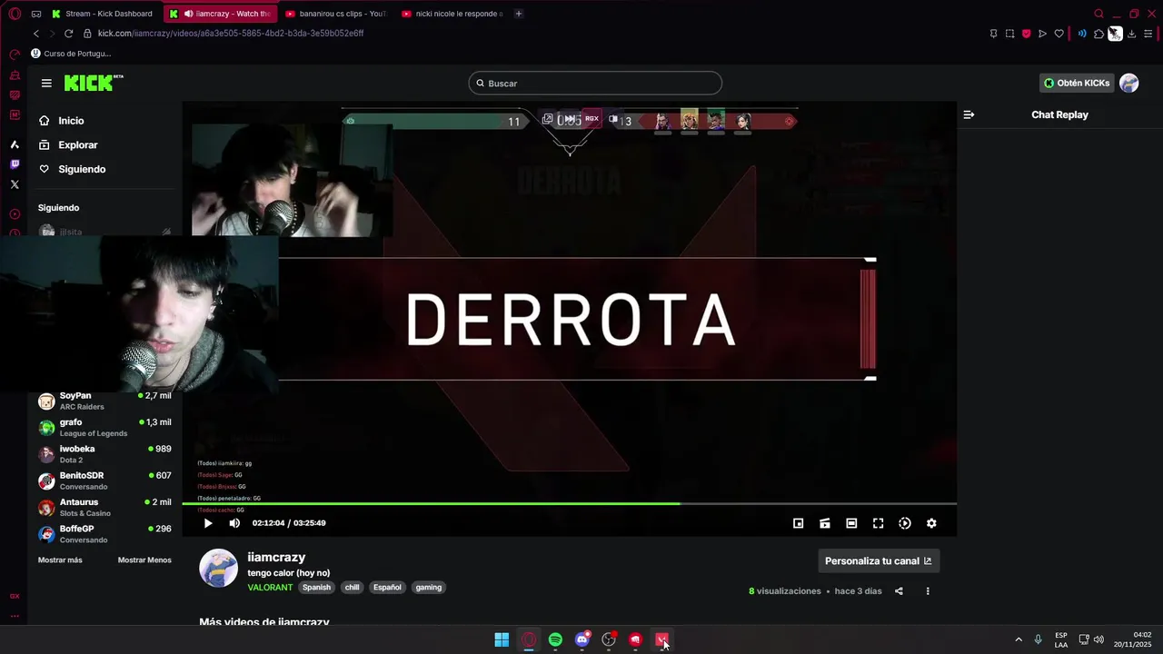Open BoffeGP channel in the sidebar
Viewport: 1163px width, 654px height.
coord(104,534)
